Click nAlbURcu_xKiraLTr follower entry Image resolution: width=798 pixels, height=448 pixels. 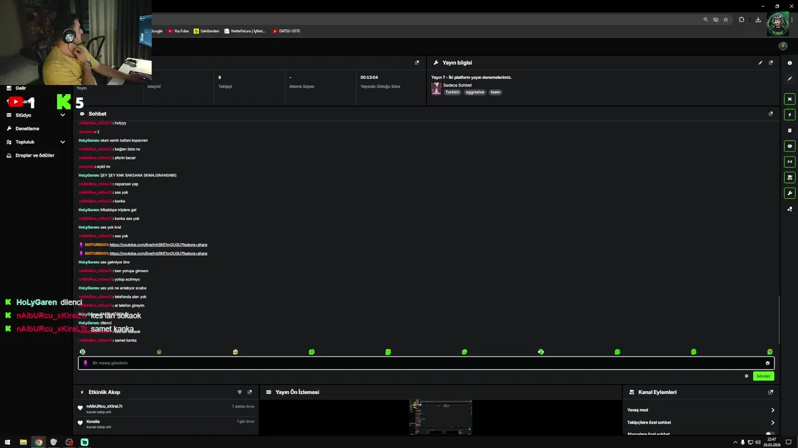[x=166, y=408]
